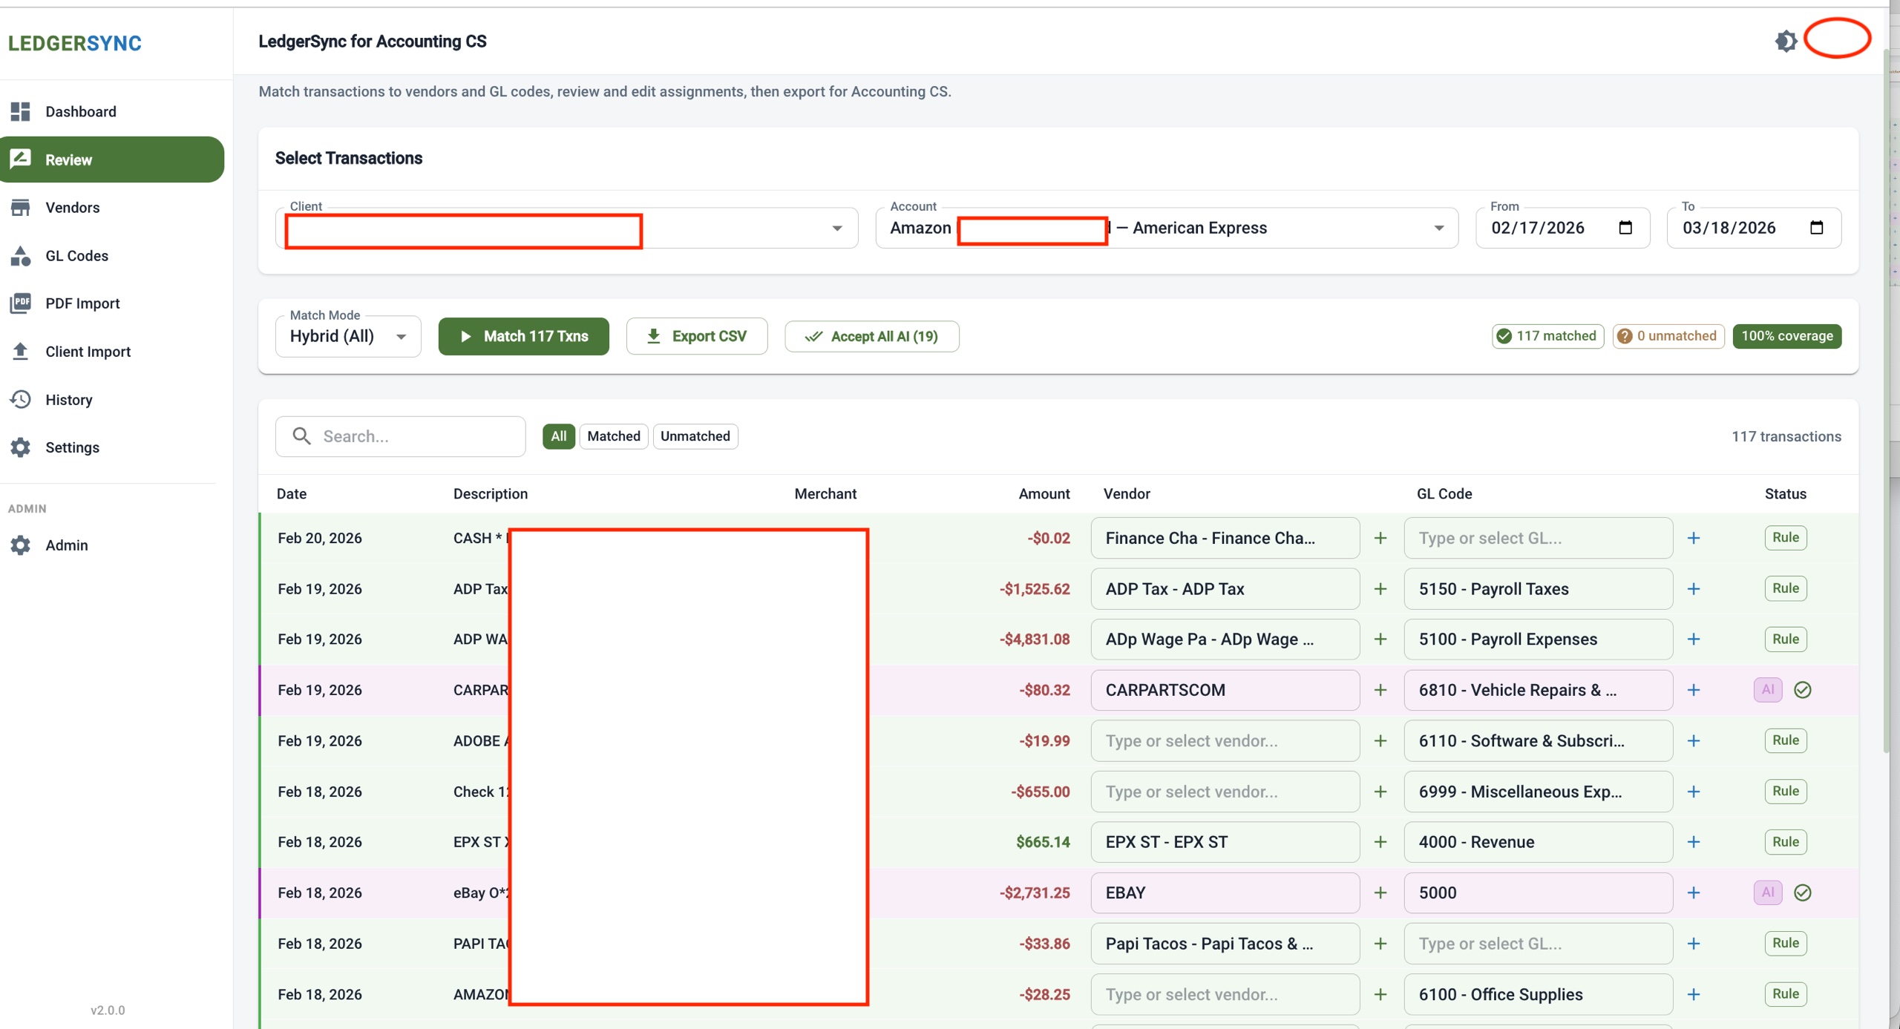The height and width of the screenshot is (1029, 1900).
Task: Click the Match 117 Txns button
Action: pos(523,336)
